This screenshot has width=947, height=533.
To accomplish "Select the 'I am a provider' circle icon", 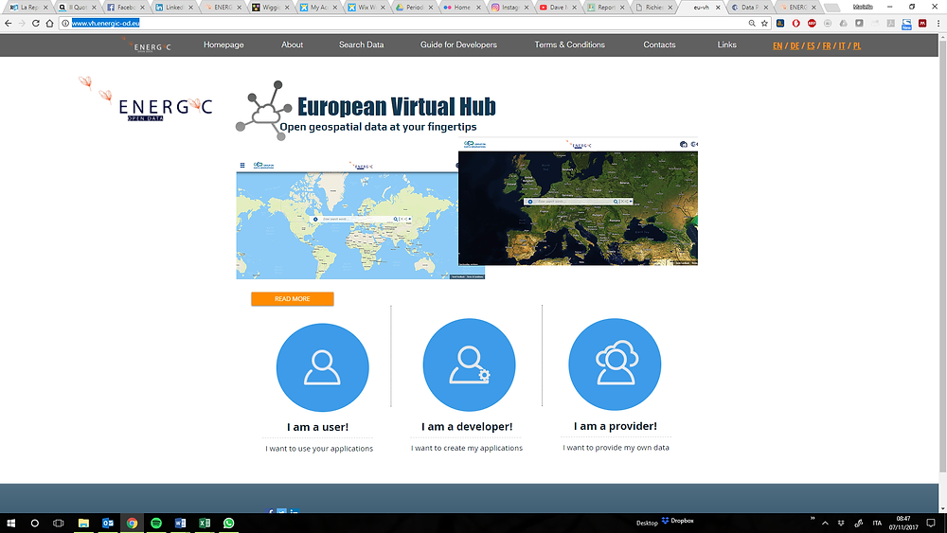I will click(x=615, y=364).
